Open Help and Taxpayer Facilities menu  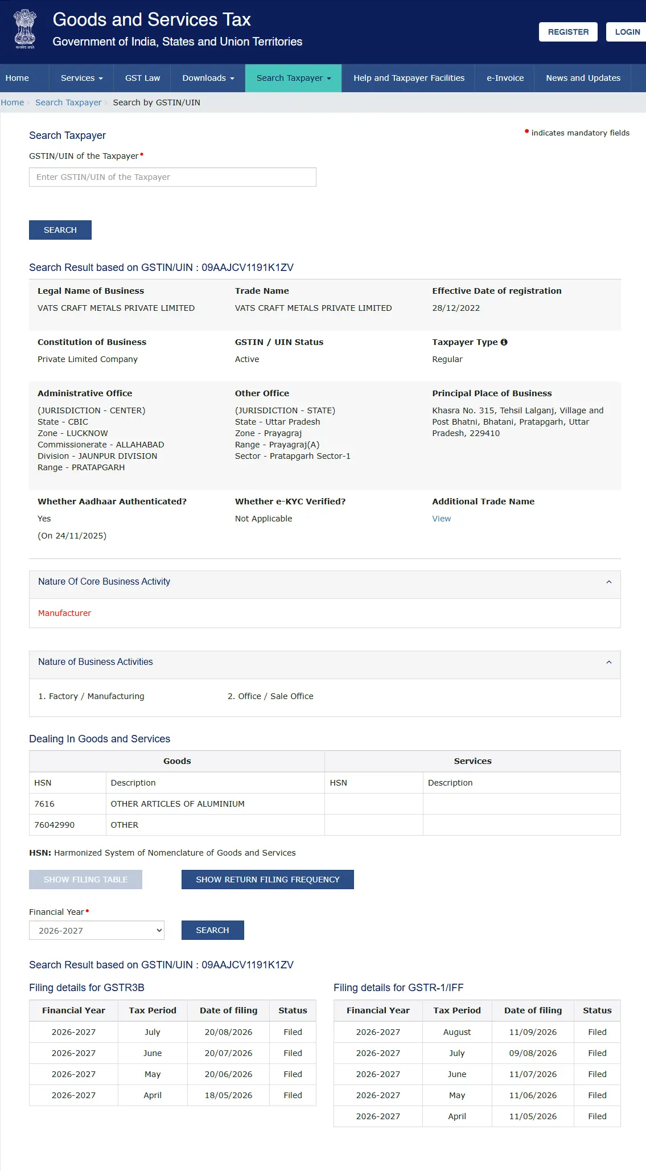click(409, 78)
